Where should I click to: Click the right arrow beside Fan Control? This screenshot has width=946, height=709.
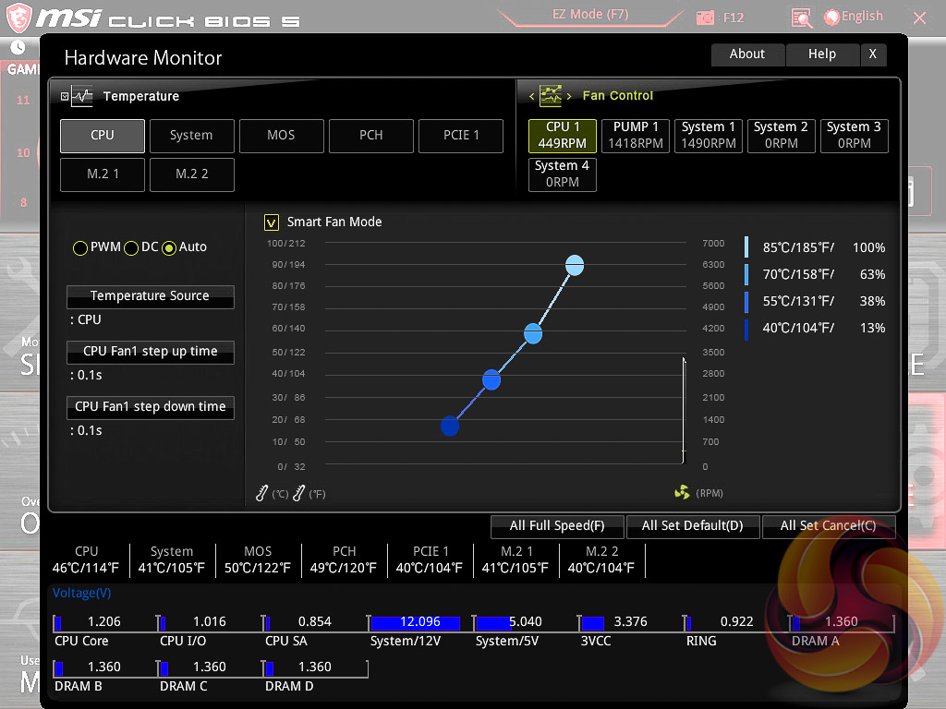(x=569, y=96)
